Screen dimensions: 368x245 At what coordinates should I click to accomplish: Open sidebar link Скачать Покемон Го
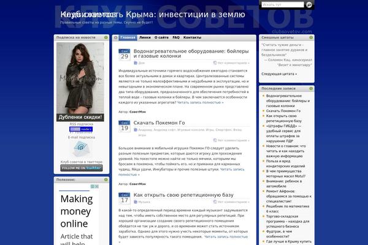(283, 111)
